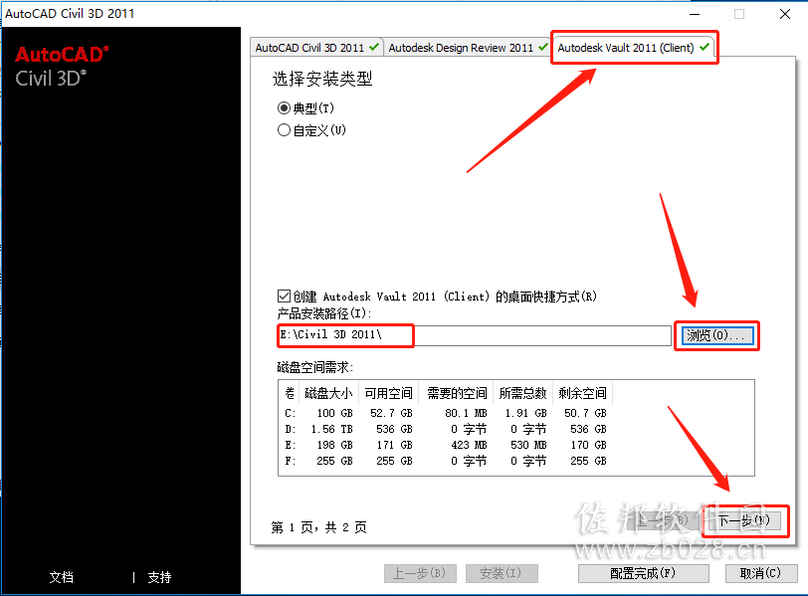Select the F: drive row
Image resolution: width=808 pixels, height=596 pixels.
(x=446, y=461)
